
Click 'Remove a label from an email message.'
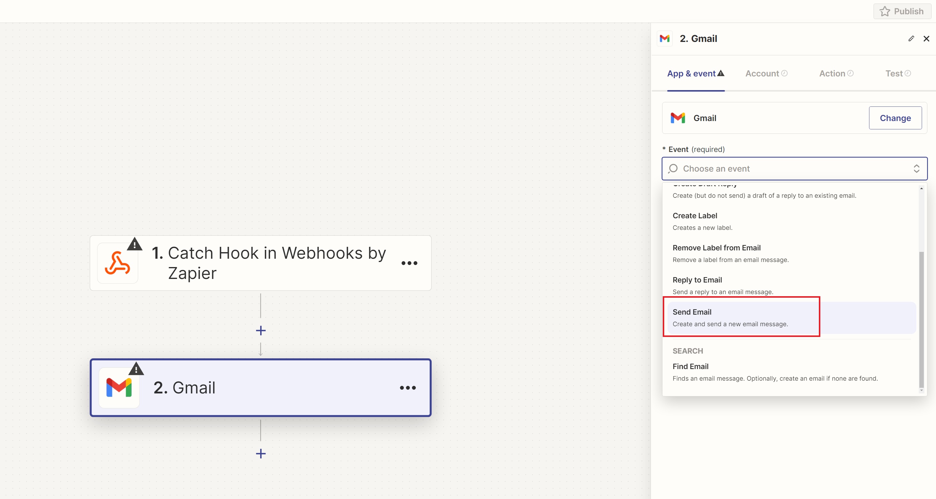click(730, 260)
